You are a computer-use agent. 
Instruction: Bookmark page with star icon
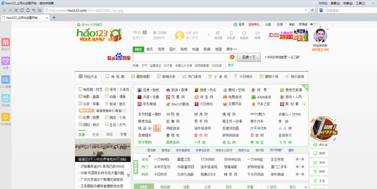pos(39,10)
